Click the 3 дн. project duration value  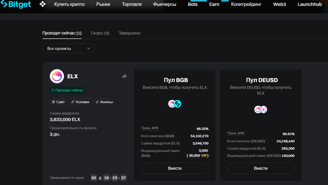tap(55, 134)
